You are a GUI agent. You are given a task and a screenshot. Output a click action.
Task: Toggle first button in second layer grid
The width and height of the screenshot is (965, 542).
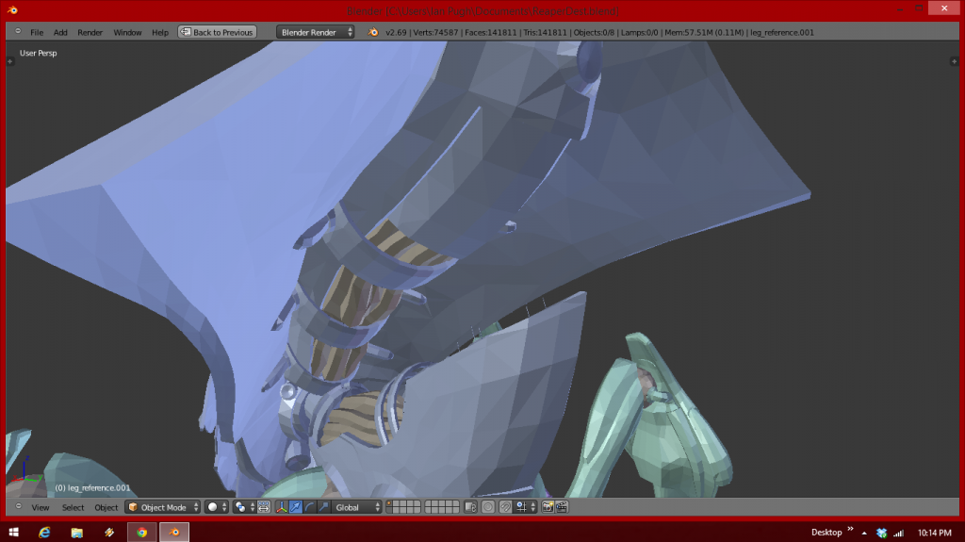pyautogui.click(x=429, y=503)
